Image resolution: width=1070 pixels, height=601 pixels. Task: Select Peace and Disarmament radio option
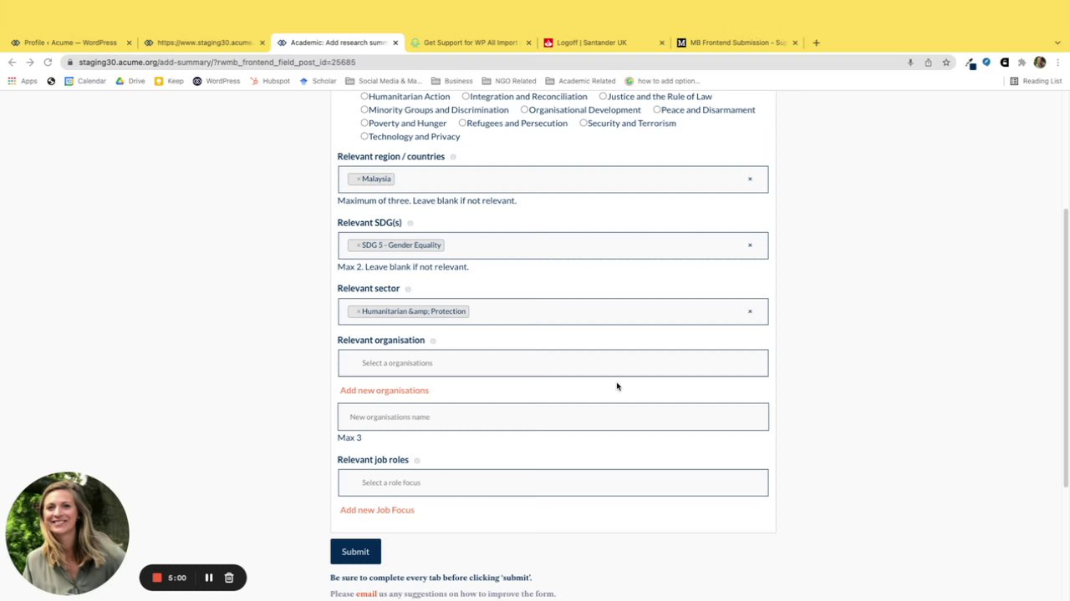point(657,110)
